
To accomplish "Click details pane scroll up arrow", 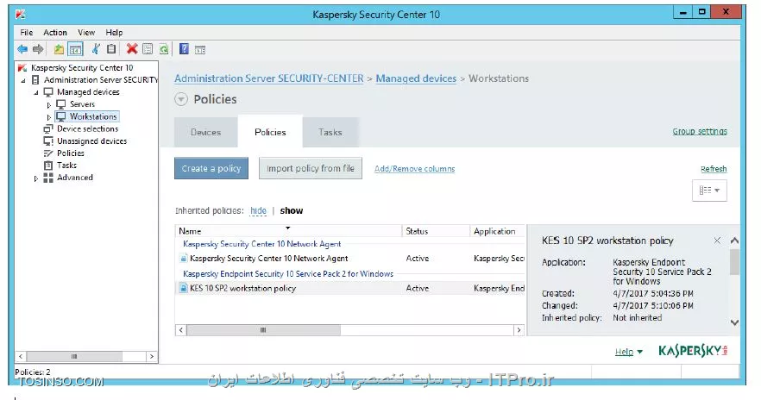I will tap(734, 241).
